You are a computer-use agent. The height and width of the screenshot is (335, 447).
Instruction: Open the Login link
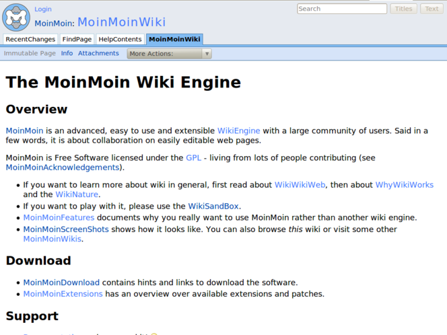(42, 9)
